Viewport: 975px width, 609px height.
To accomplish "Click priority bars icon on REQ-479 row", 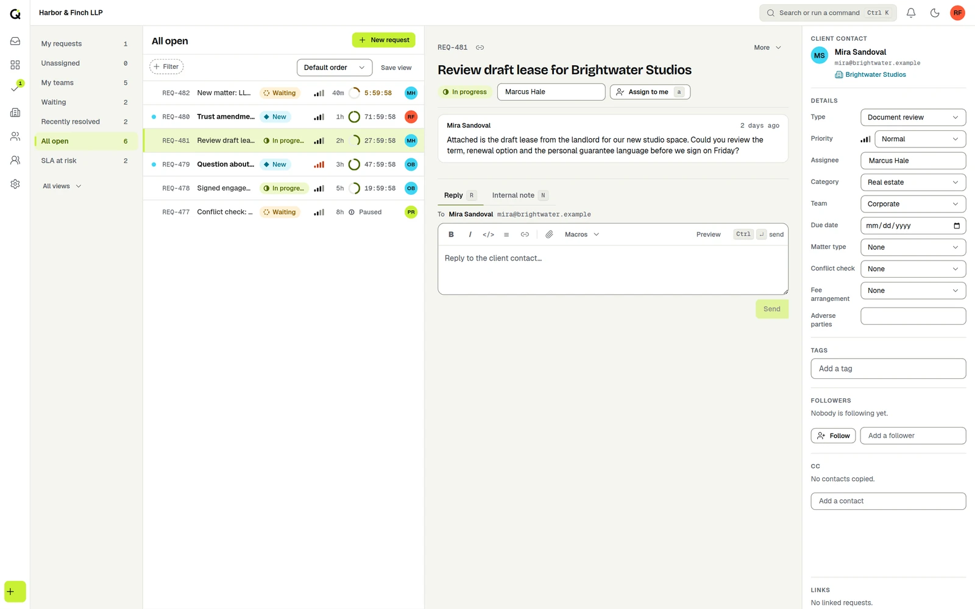I will (319, 164).
